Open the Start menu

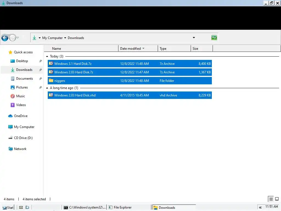(x=8, y=207)
